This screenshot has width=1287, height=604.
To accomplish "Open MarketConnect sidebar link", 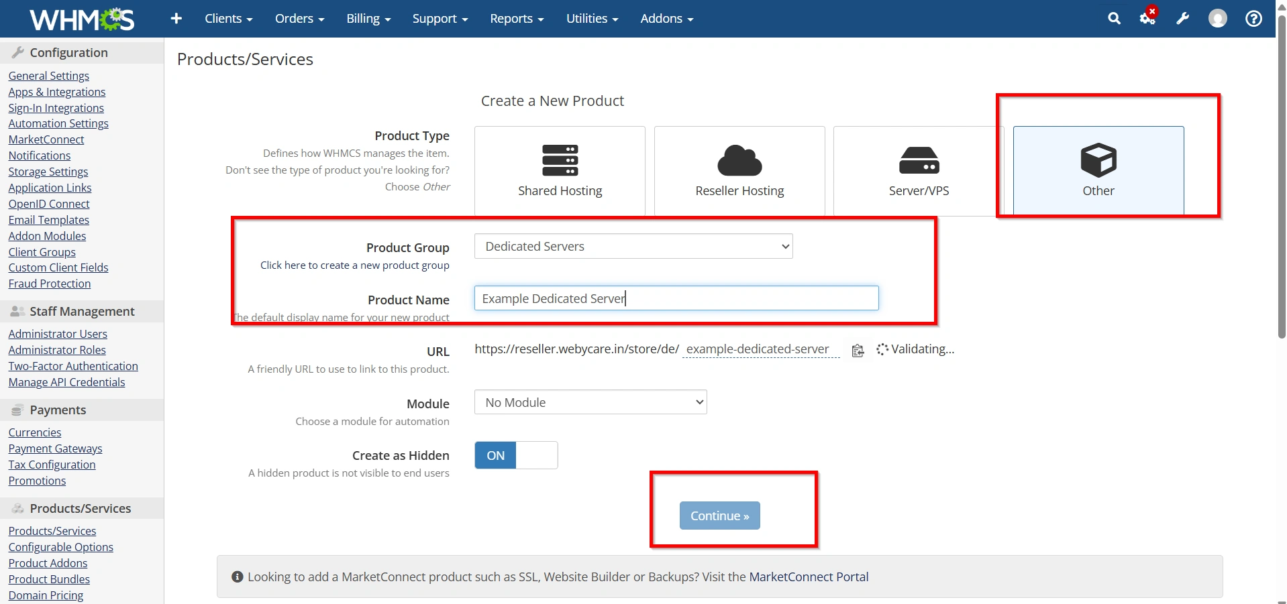I will pyautogui.click(x=46, y=139).
